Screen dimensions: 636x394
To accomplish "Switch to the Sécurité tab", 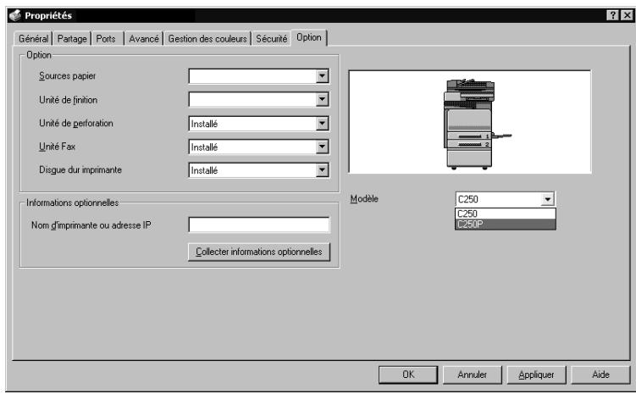I will [x=271, y=38].
